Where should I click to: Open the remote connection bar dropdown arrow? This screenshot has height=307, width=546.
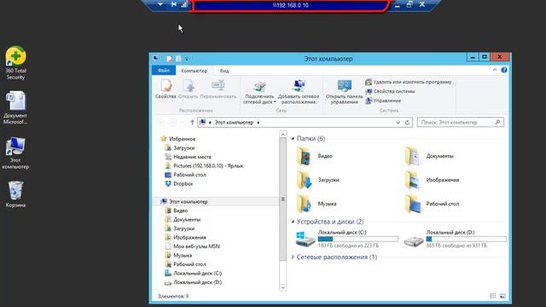pos(160,4)
